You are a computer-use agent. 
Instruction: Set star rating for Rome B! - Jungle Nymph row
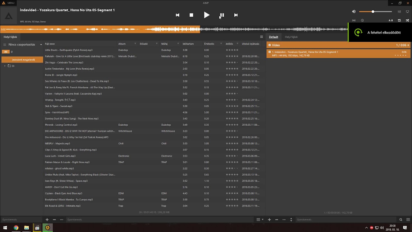pos(232,75)
